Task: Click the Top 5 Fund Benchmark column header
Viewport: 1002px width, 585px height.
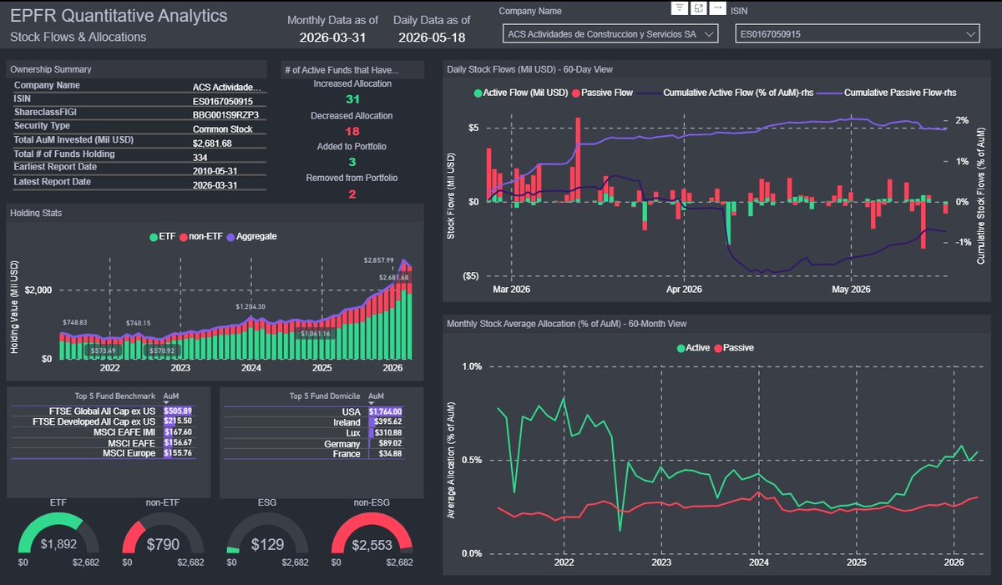Action: [115, 396]
